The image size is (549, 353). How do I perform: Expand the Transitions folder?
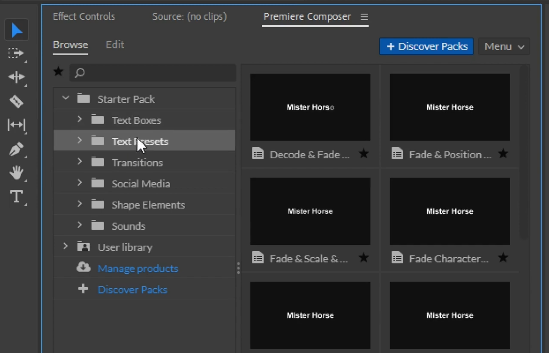(79, 162)
